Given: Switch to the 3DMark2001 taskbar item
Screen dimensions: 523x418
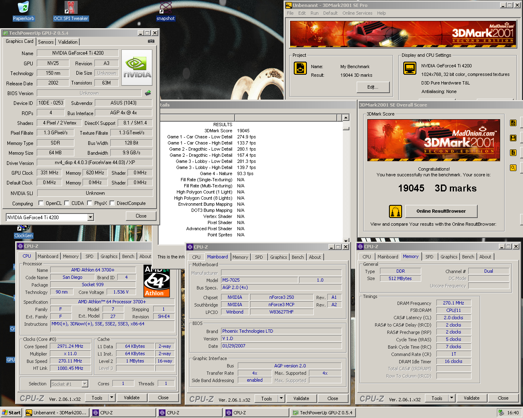Looking at the screenshot, I should 56,413.
